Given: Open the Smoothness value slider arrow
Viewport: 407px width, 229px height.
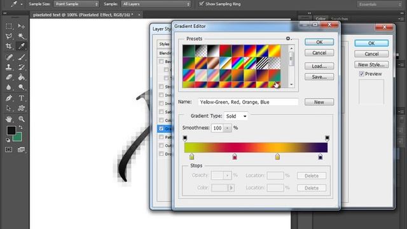Looking at the screenshot, I should (x=228, y=128).
